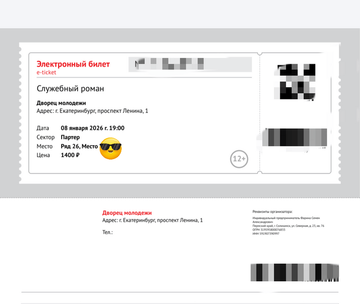The image size is (360, 304).
Task: Select the date "08 января 2026 г. 19:00"
Action: coord(93,128)
